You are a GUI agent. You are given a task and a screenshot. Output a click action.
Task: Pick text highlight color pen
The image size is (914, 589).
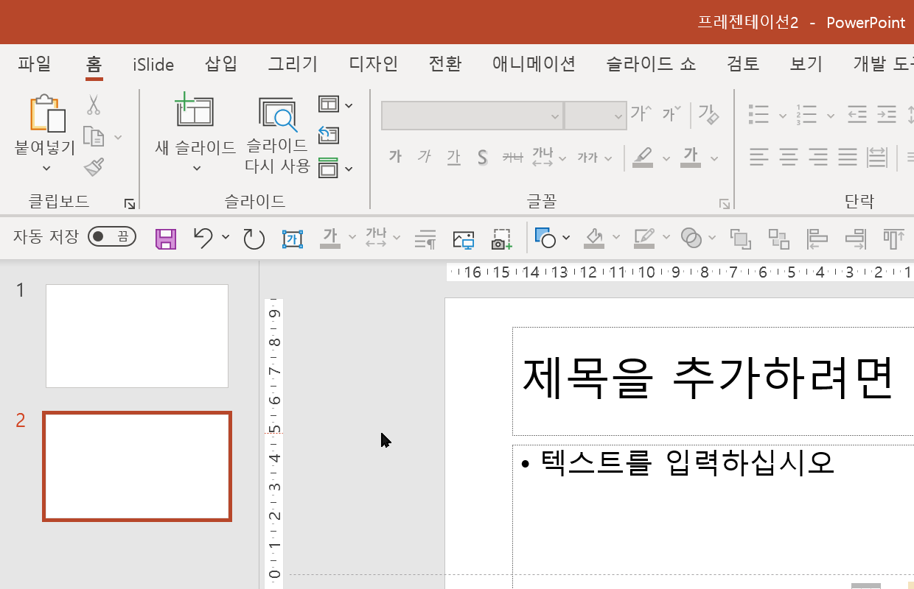click(643, 157)
